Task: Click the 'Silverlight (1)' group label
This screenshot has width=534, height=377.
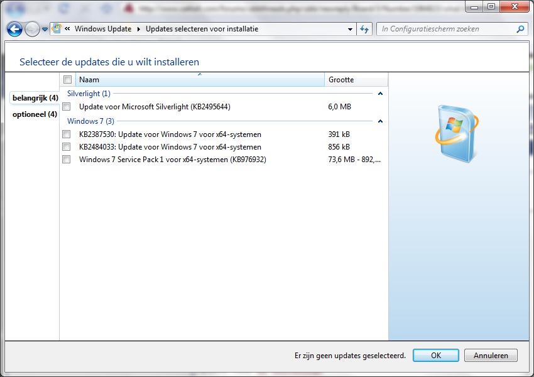Action: pyautogui.click(x=89, y=94)
